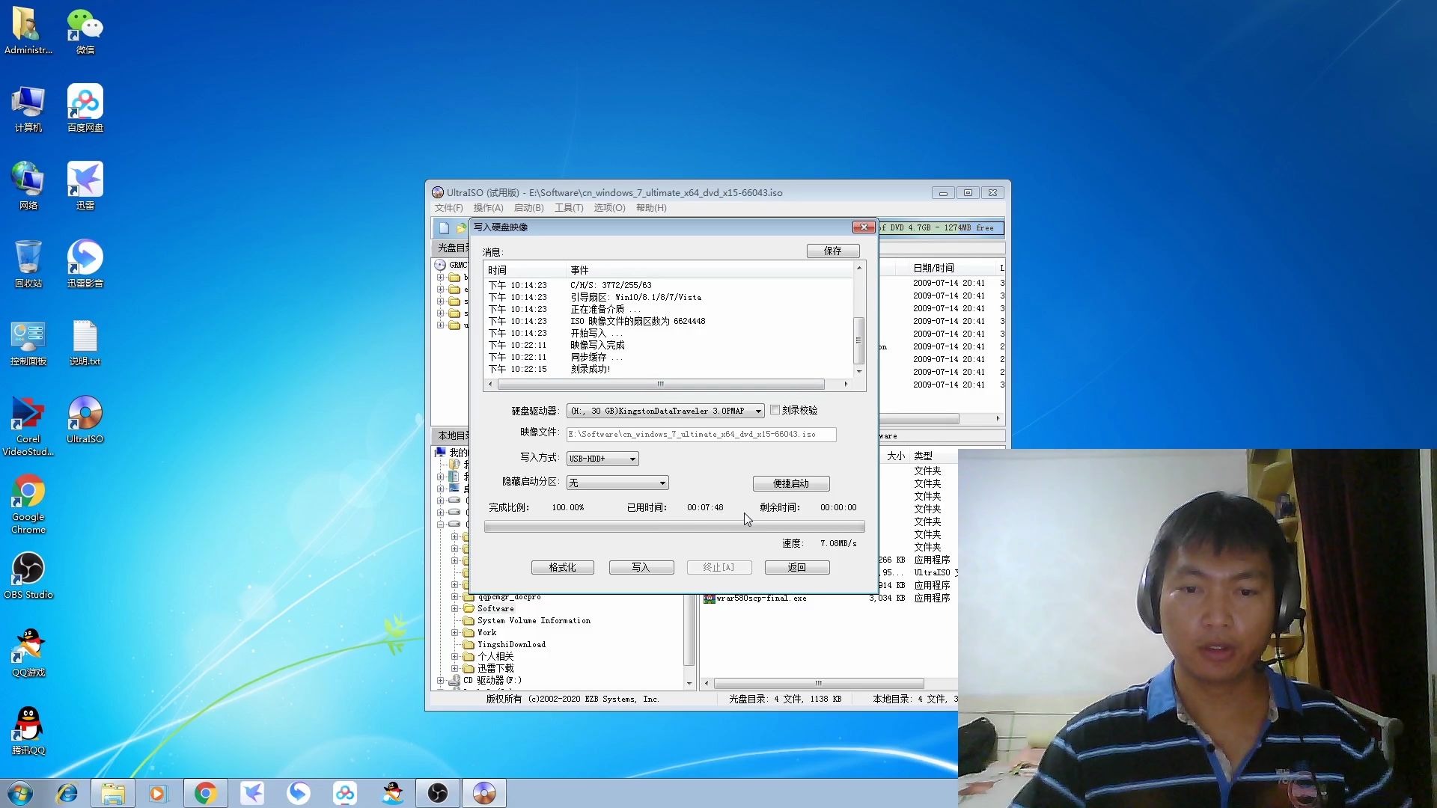Select wrar580scp-final.exe in file list
The image size is (1437, 808).
coord(761,599)
